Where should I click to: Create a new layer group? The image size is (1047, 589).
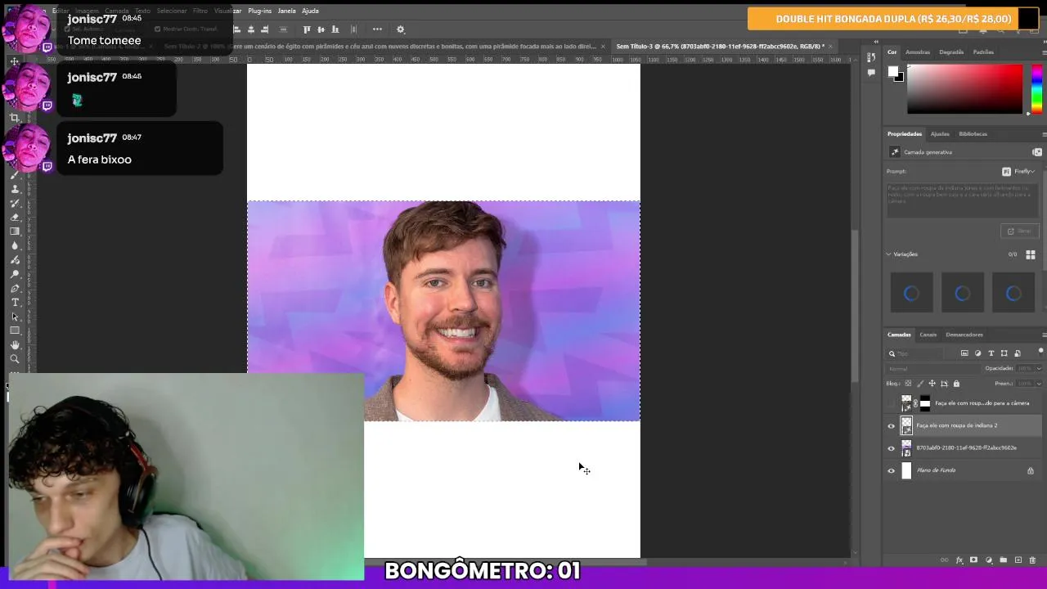[x=1003, y=560]
